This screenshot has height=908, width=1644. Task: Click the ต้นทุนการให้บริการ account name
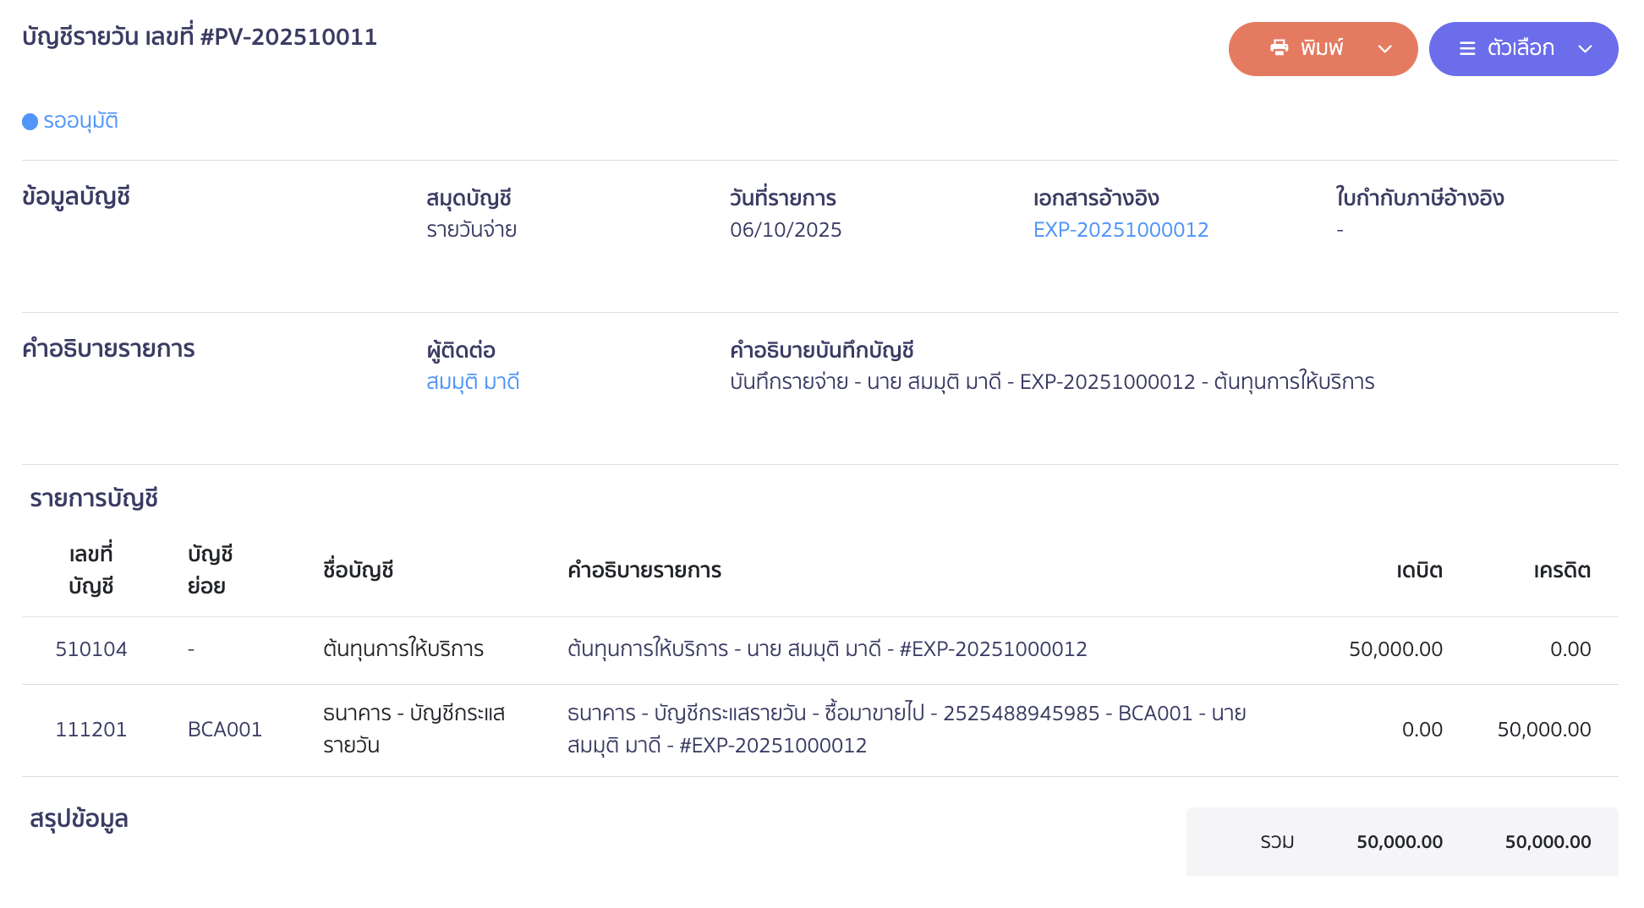[404, 649]
